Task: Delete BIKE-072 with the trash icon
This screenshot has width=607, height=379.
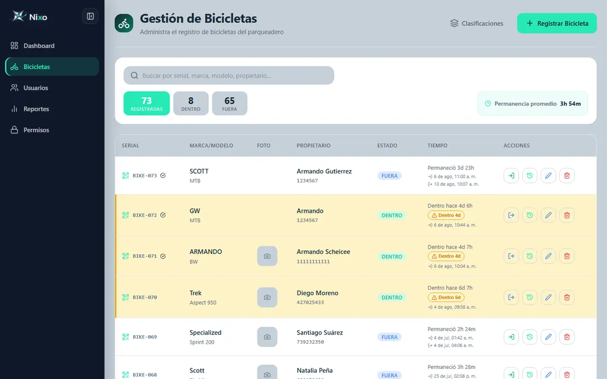Action: (567, 215)
